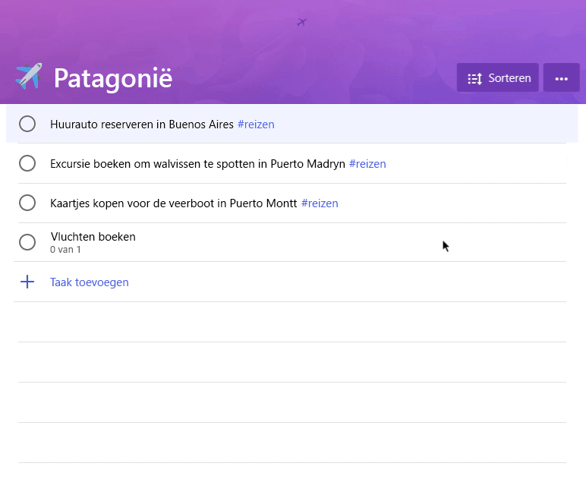Click the 'Taak toevoegen' input field
This screenshot has width=586, height=501.
[x=290, y=282]
